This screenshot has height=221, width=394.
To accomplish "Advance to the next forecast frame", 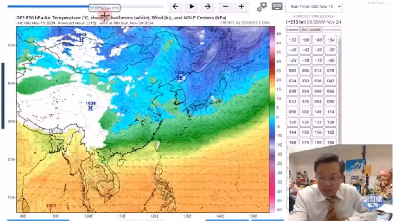I will coord(208,6).
